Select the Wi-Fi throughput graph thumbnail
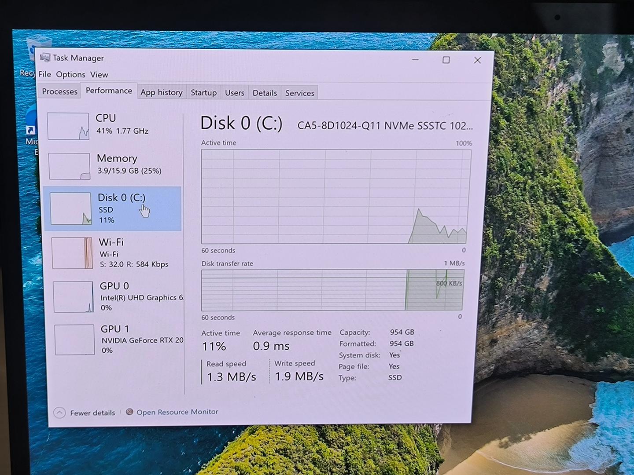 tap(72, 253)
